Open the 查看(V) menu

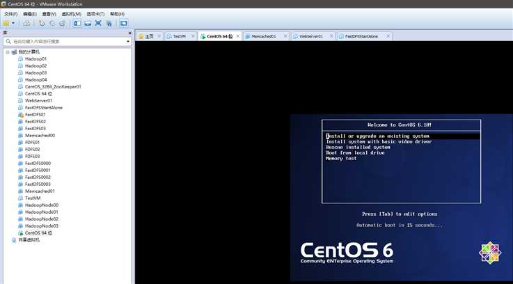(x=49, y=14)
